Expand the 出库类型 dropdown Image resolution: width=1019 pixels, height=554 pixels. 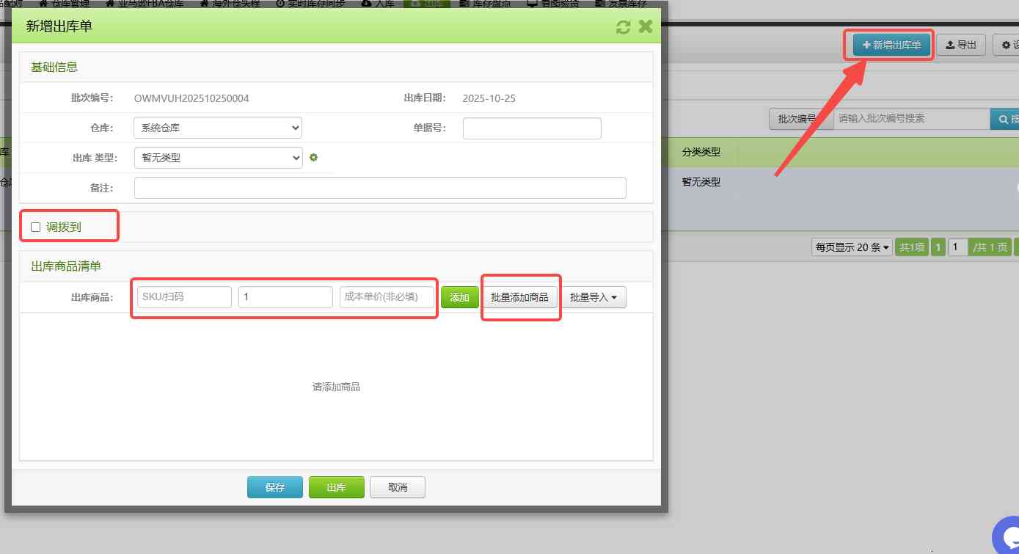218,157
